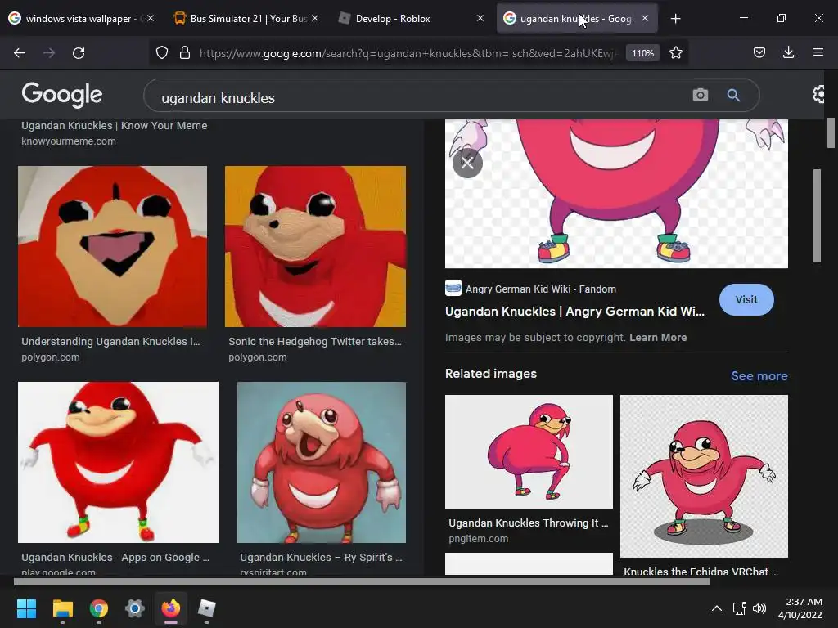Click the network icon in system tray
Viewport: 838px width, 628px height.
pos(739,608)
